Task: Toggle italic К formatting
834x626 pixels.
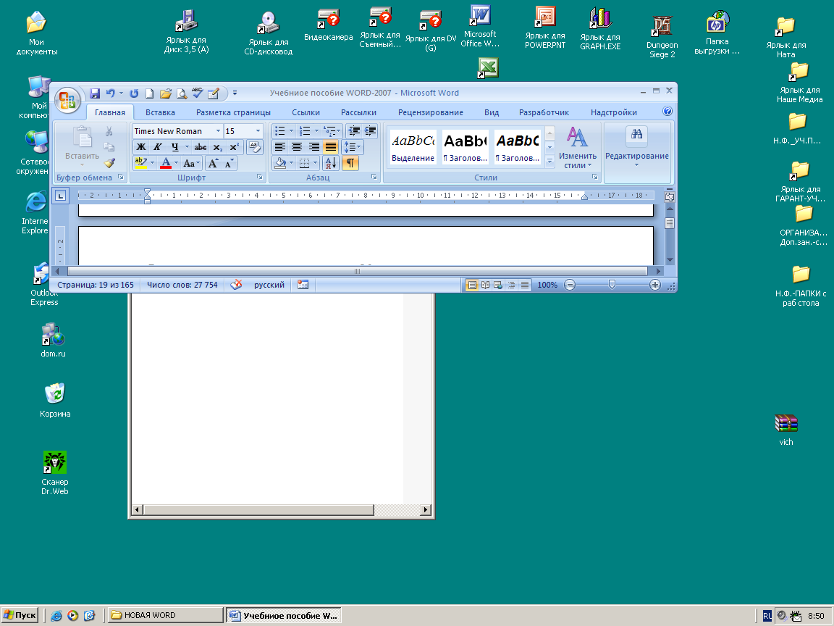Action: click(x=157, y=148)
